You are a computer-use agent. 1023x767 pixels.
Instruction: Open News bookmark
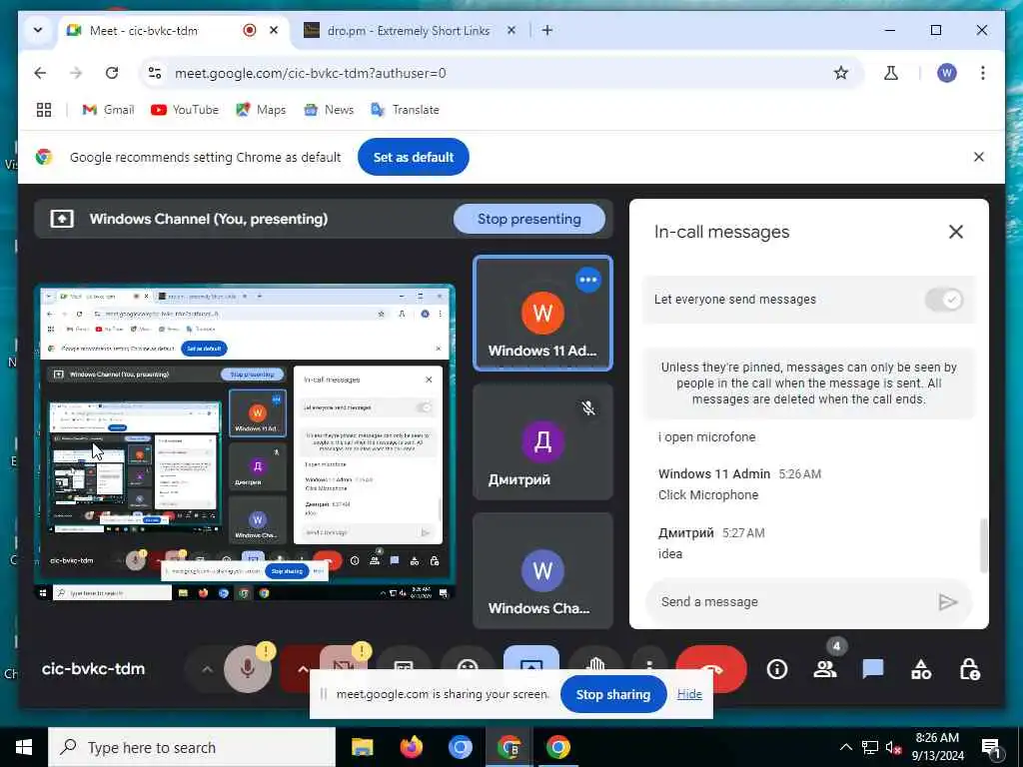[x=329, y=110]
